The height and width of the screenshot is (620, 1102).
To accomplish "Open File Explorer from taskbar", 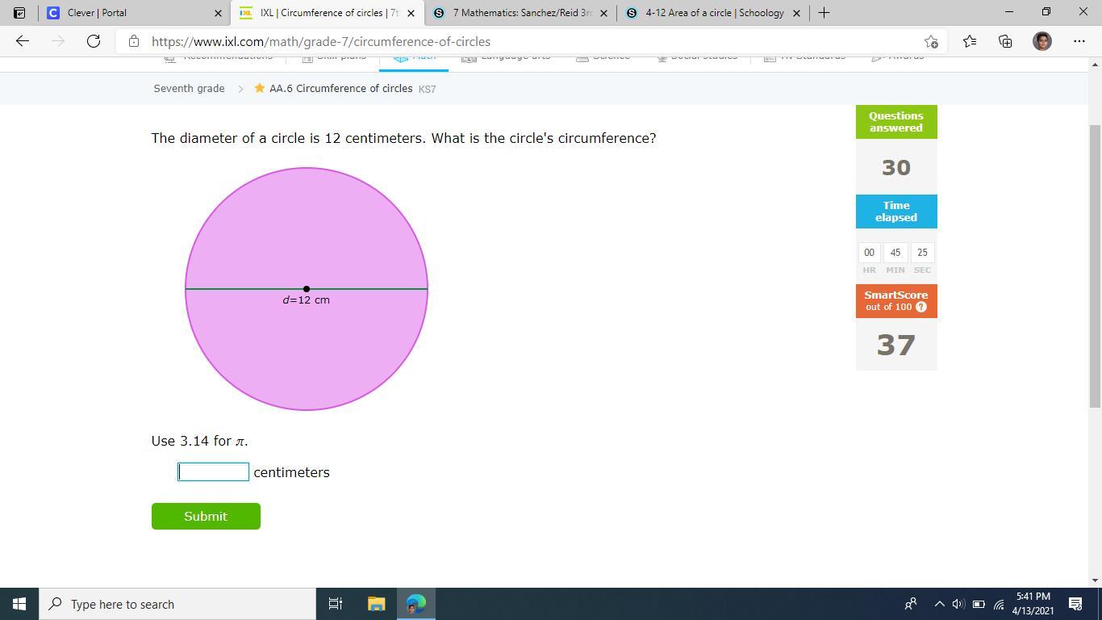I will click(x=376, y=604).
